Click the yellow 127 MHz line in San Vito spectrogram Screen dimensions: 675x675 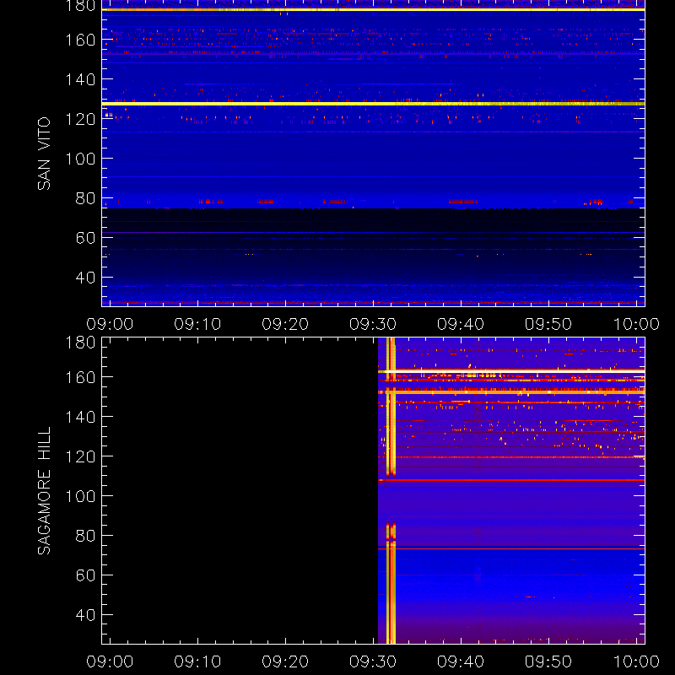tap(373, 104)
